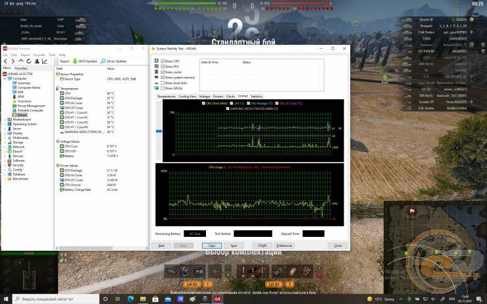Click the Clear button
The height and width of the screenshot is (304, 487).
(212, 245)
